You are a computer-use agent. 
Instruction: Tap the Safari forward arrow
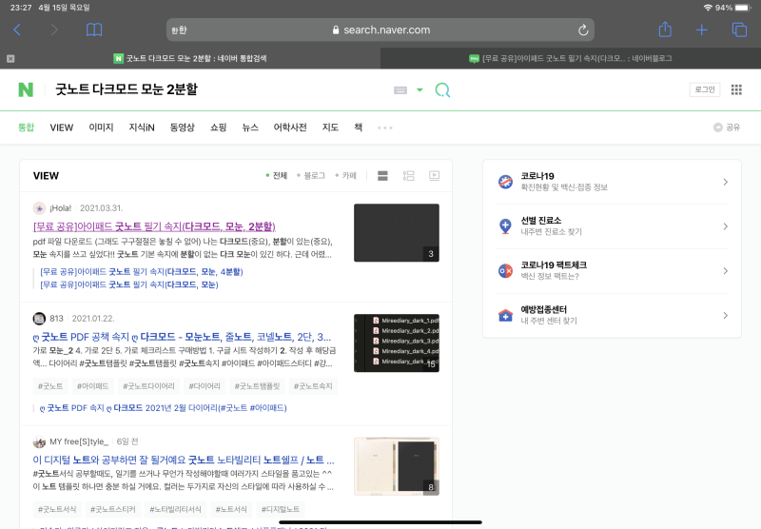54,30
